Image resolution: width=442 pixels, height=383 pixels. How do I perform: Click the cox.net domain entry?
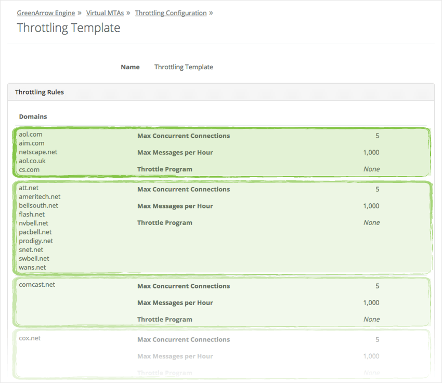click(x=30, y=338)
